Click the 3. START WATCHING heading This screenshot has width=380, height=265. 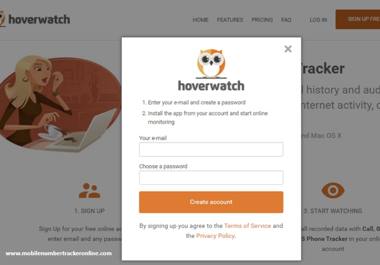pos(333,211)
